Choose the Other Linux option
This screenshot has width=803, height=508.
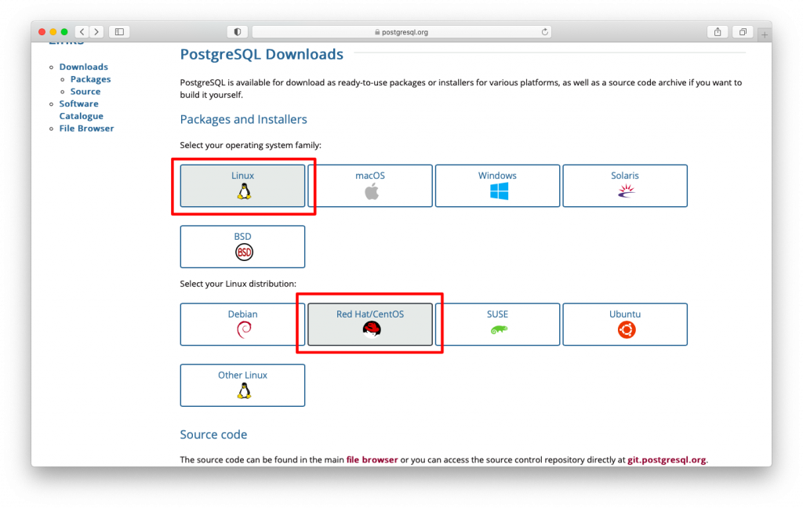(242, 385)
